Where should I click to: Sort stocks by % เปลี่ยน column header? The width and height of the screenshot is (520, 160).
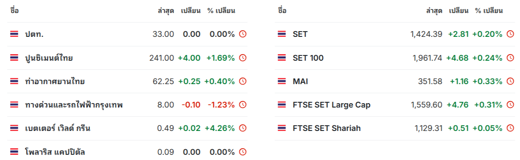pos(221,10)
